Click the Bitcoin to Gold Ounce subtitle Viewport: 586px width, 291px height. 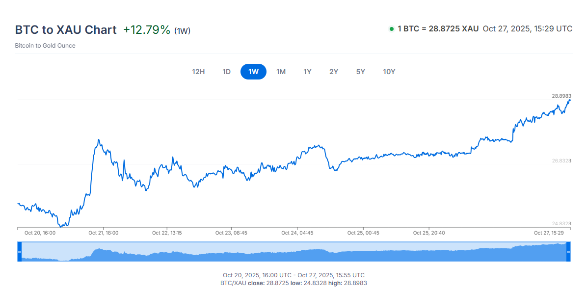pos(45,46)
